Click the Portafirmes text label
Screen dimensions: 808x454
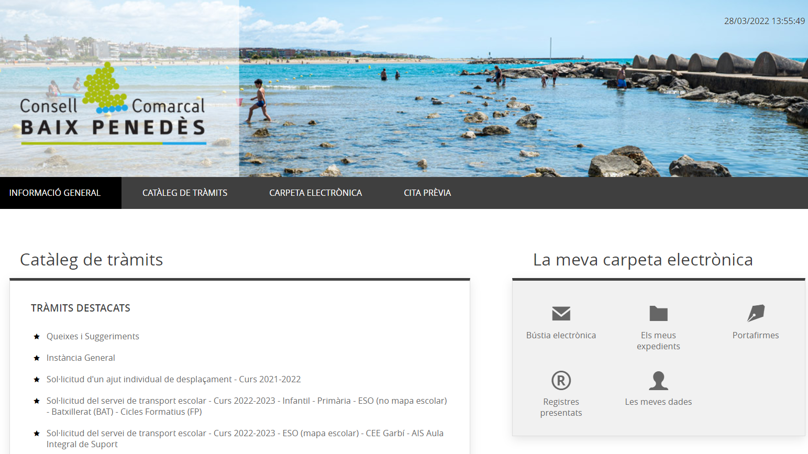pos(756,335)
